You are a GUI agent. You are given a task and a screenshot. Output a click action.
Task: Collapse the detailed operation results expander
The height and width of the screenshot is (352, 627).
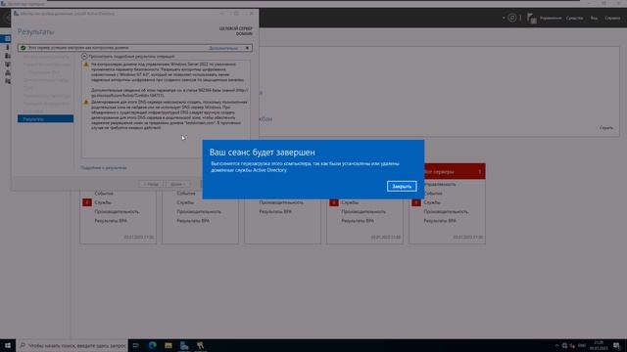[84, 57]
